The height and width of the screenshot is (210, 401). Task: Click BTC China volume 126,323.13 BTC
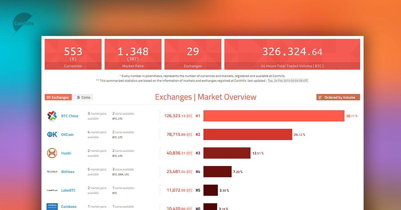(x=178, y=116)
